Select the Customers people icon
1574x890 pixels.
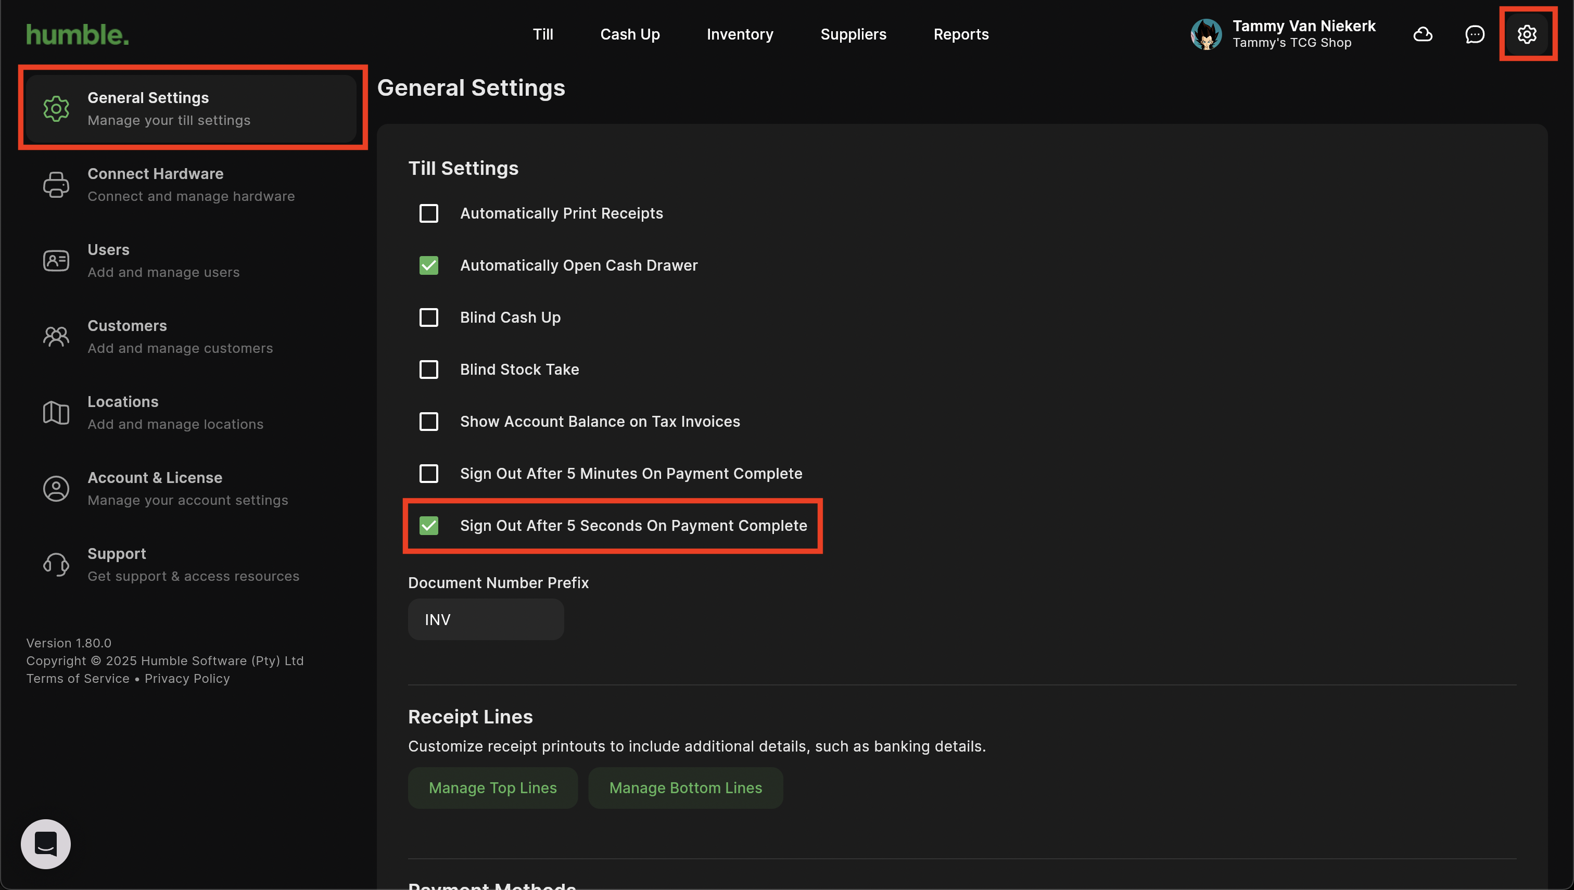[56, 336]
